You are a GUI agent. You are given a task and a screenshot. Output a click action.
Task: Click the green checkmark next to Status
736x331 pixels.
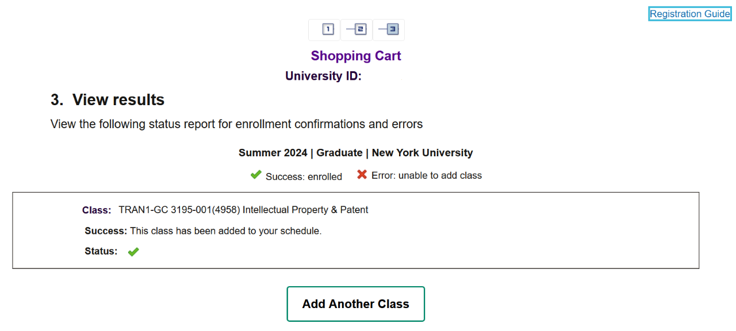(133, 252)
